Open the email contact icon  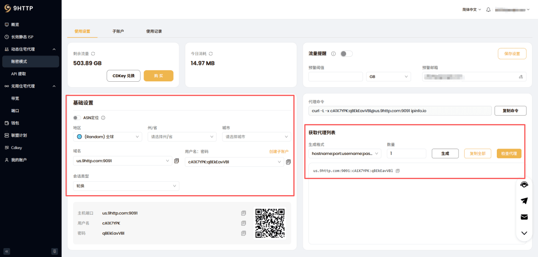[x=524, y=217]
